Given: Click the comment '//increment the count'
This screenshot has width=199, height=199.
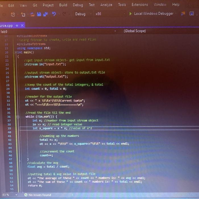Looking at the screenshot, I should (57, 151).
